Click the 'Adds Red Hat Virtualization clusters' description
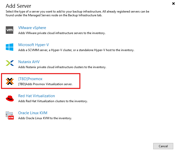Viewport: 177px width, 152px height. pyautogui.click(x=53, y=101)
